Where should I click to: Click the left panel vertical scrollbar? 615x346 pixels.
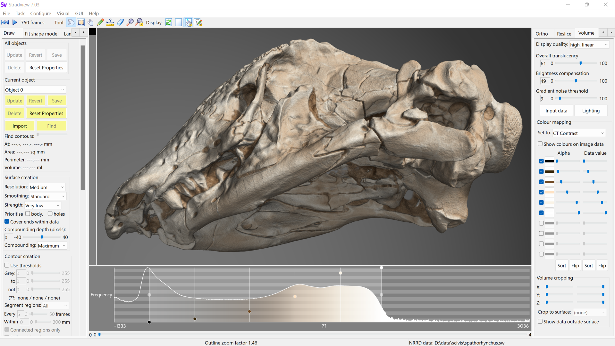pyautogui.click(x=83, y=118)
